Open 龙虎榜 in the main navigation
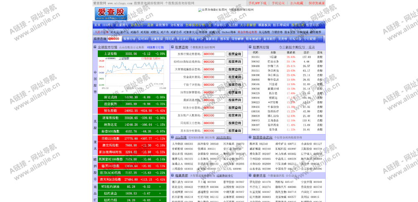Viewport: 418px width, 202px height. pyautogui.click(x=232, y=25)
